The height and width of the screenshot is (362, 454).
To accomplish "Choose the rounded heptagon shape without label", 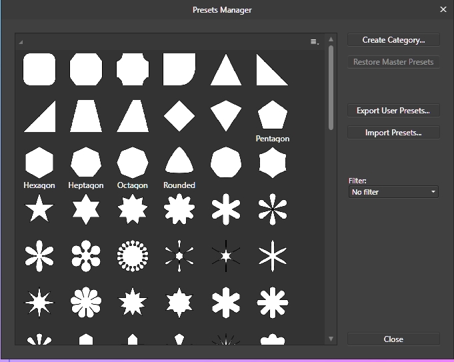I will (226, 162).
